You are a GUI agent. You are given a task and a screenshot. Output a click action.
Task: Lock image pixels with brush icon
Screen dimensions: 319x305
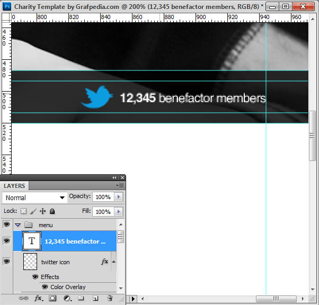[33, 211]
